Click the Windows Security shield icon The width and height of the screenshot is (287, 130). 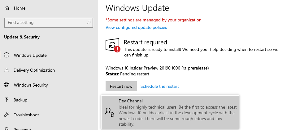click(x=7, y=85)
